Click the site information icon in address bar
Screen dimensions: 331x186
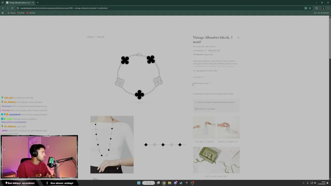pyautogui.click(x=18, y=8)
